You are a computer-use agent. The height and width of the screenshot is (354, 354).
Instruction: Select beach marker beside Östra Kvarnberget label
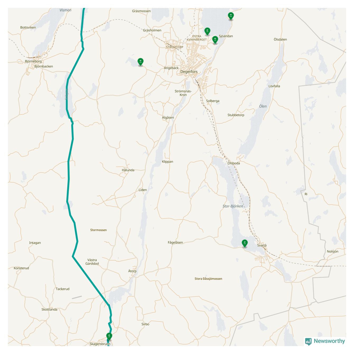207,31
